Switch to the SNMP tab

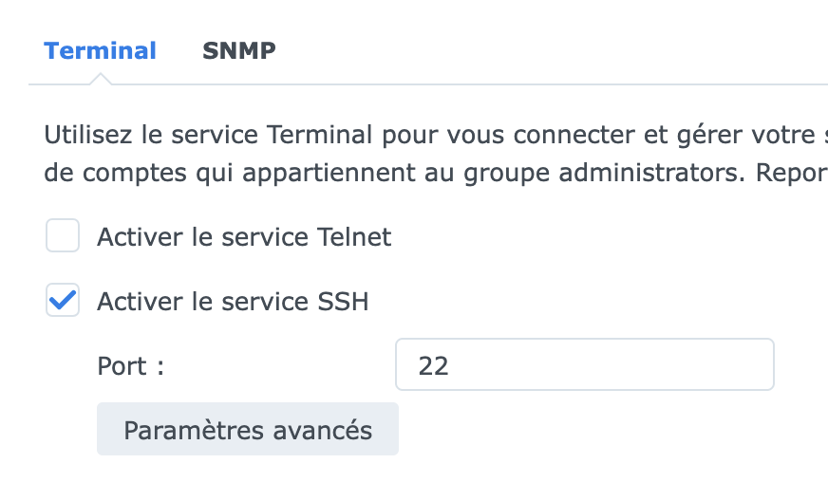[x=238, y=51]
